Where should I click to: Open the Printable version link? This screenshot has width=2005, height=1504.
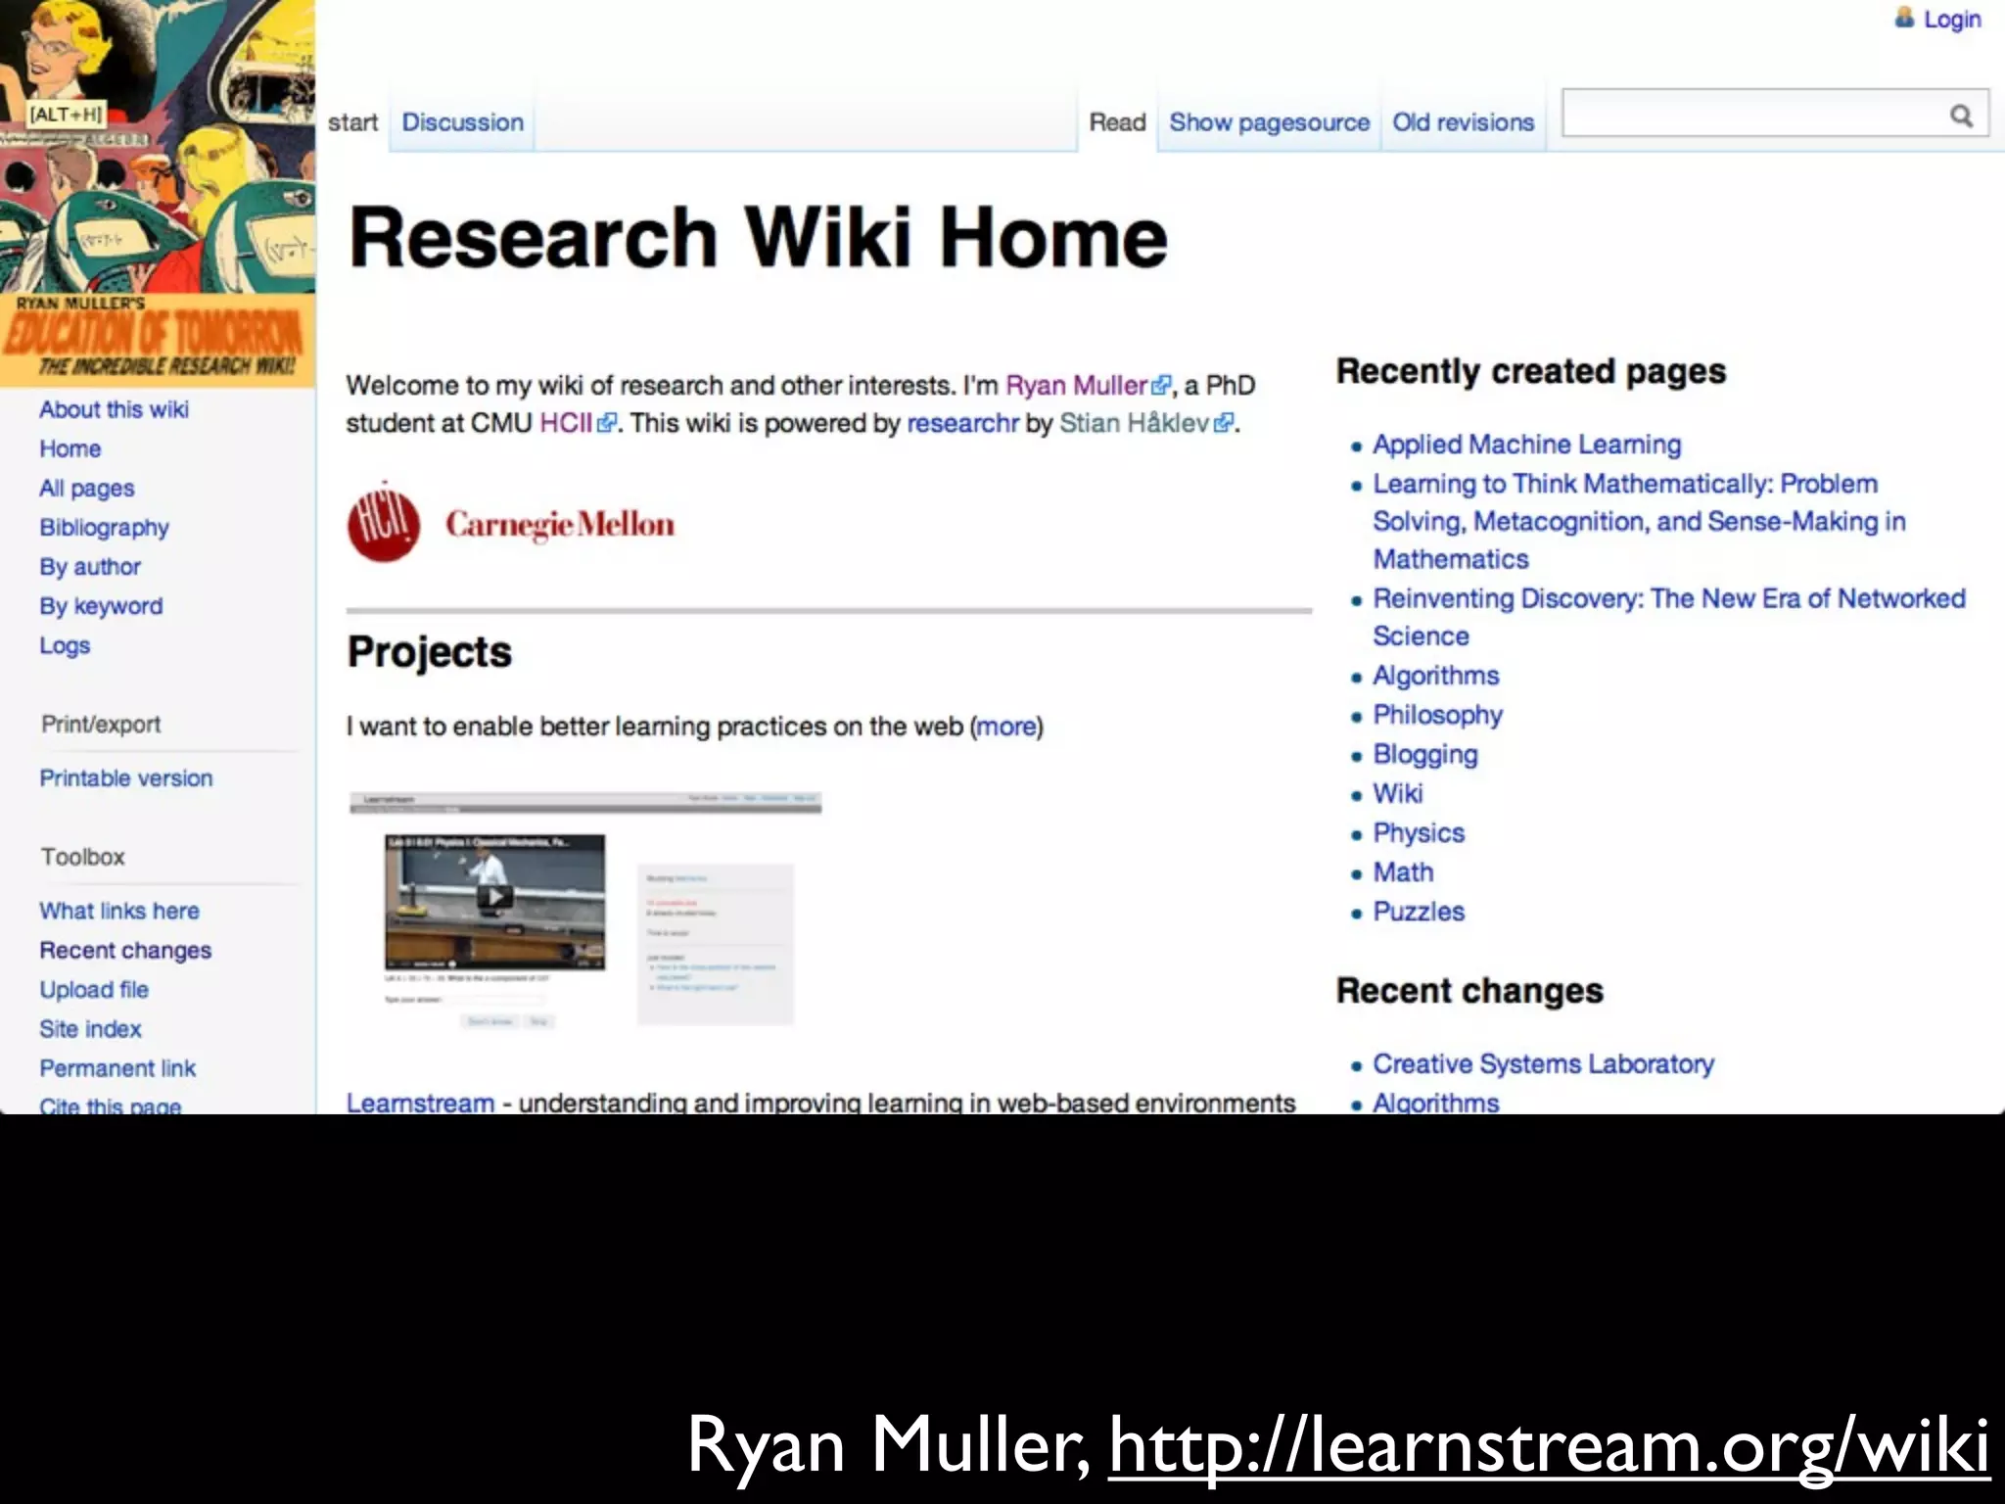[x=125, y=778]
